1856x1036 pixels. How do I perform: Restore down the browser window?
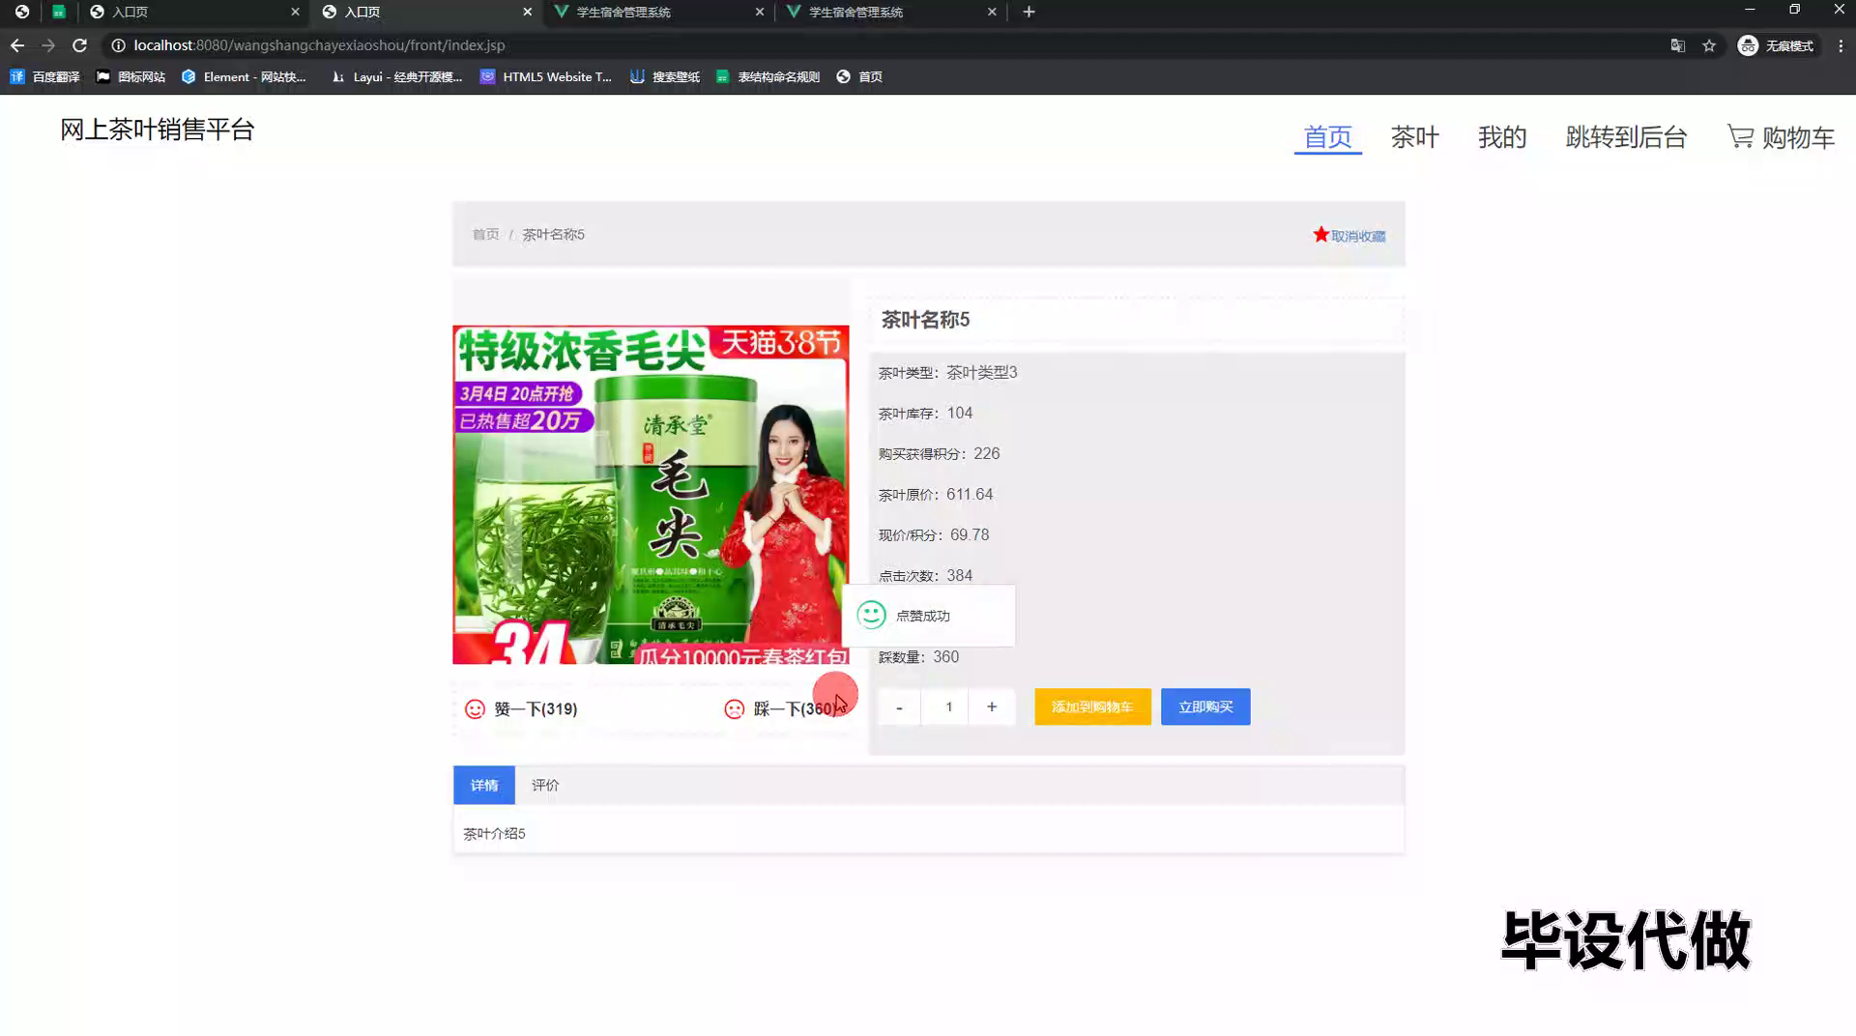(x=1794, y=9)
